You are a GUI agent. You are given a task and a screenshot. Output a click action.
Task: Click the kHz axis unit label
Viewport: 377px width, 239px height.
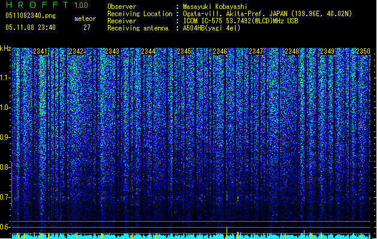(5, 48)
